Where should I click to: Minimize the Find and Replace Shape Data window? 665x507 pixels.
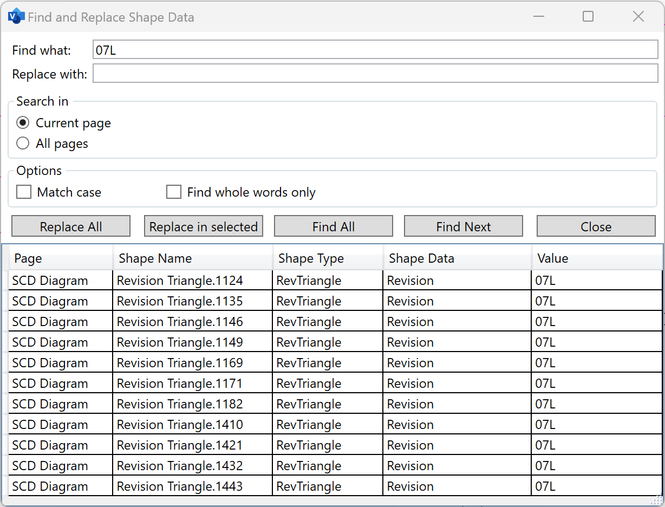[538, 17]
